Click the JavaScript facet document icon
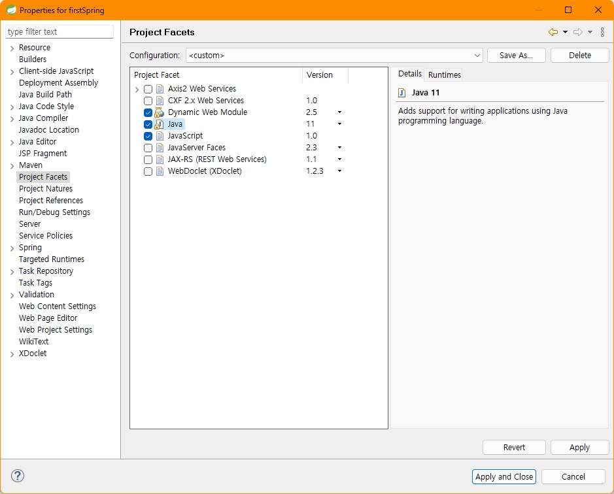The width and height of the screenshot is (614, 494). pos(160,136)
